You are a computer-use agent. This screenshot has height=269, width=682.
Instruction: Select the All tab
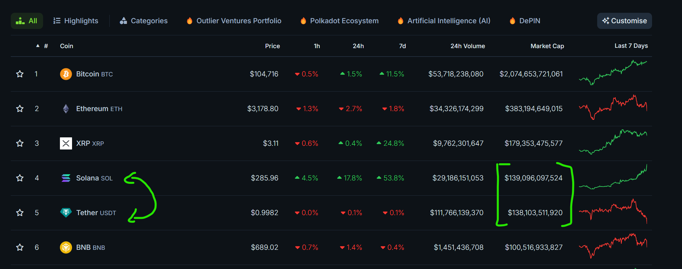pyautogui.click(x=27, y=21)
